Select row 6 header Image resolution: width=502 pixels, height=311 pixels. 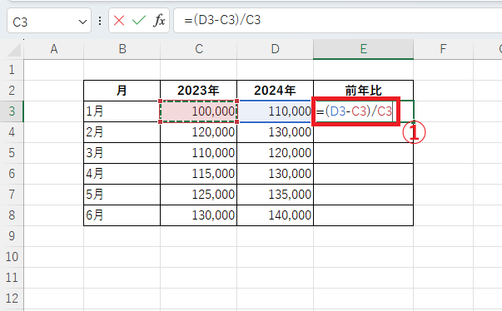12,174
